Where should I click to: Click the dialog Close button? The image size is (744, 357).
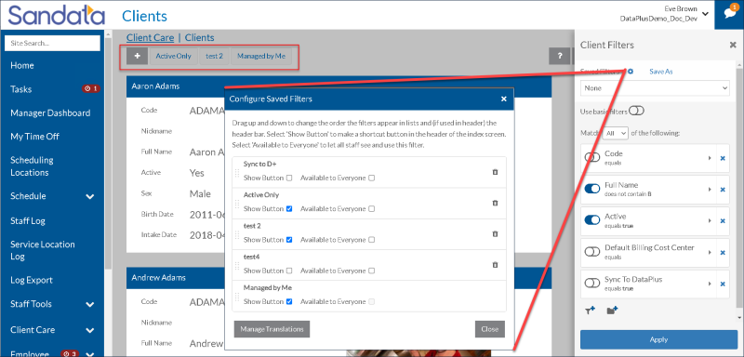[x=490, y=329]
